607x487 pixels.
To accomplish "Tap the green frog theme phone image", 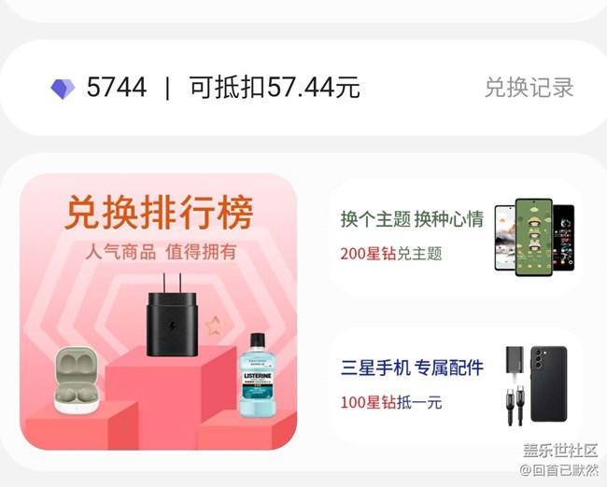I will tap(534, 237).
